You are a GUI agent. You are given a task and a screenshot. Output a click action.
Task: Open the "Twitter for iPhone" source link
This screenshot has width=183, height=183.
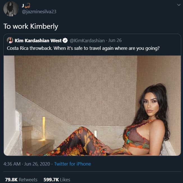pyautogui.click(x=72, y=164)
